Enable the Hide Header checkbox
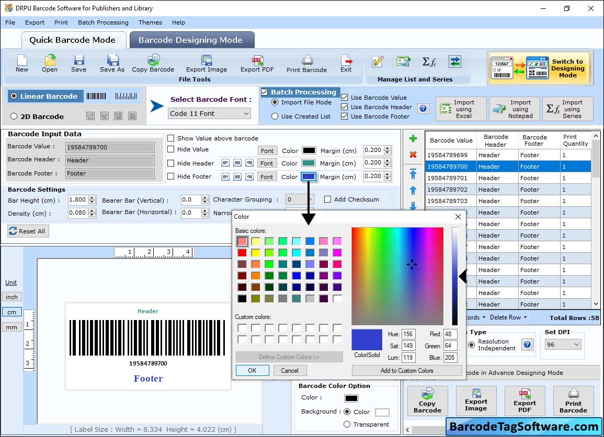The height and width of the screenshot is (437, 604). 171,163
